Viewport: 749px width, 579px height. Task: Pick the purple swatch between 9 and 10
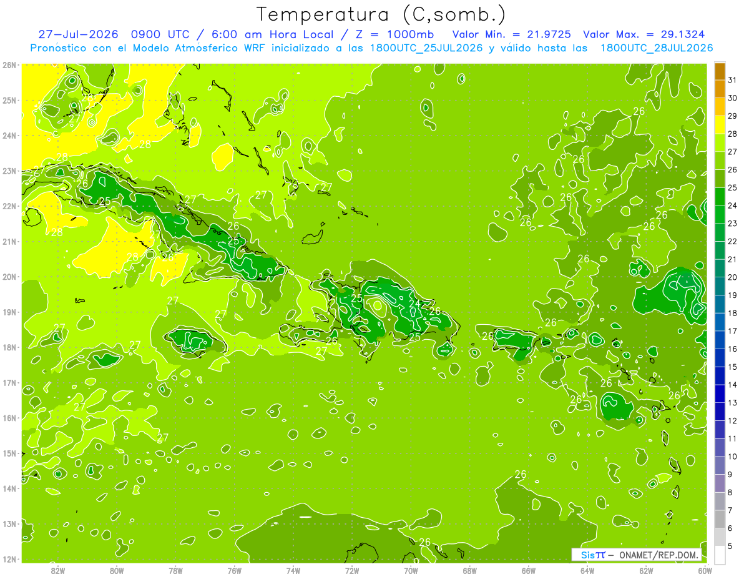point(720,466)
